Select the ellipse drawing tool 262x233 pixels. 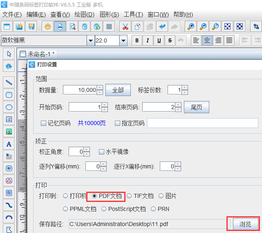[x=9, y=107]
